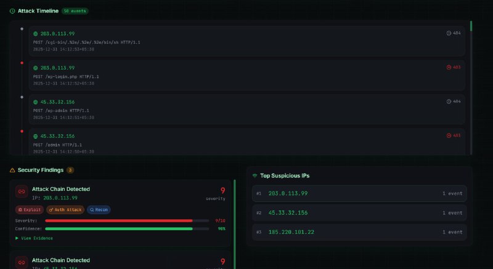Image resolution: width=493 pixels, height=269 pixels.
Task: Click the wifi icon next to Top Suspicious IPs
Action: pos(255,176)
